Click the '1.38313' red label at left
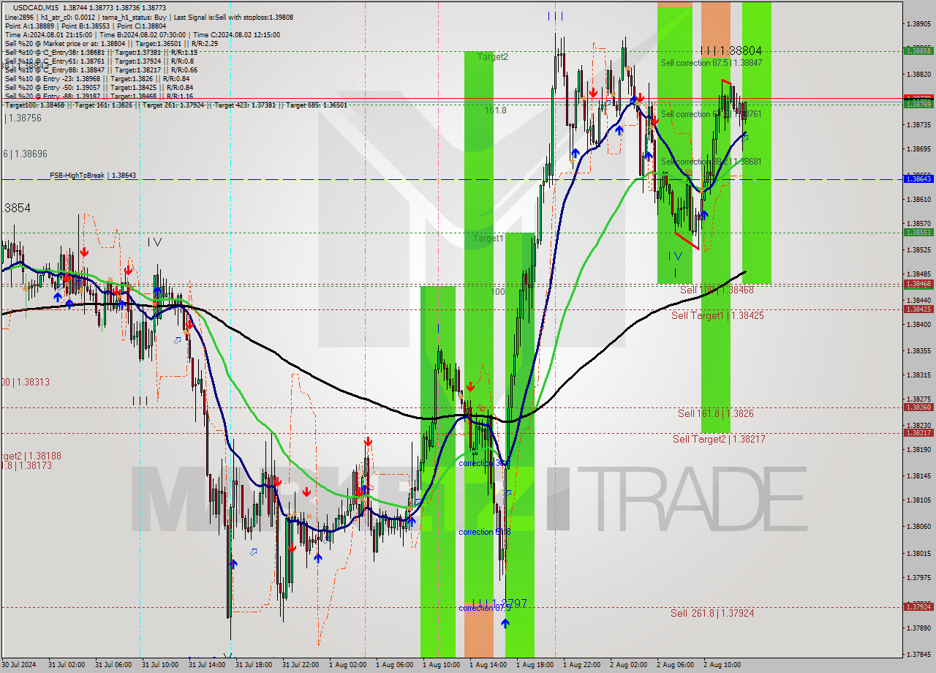The image size is (936, 673). coord(25,382)
